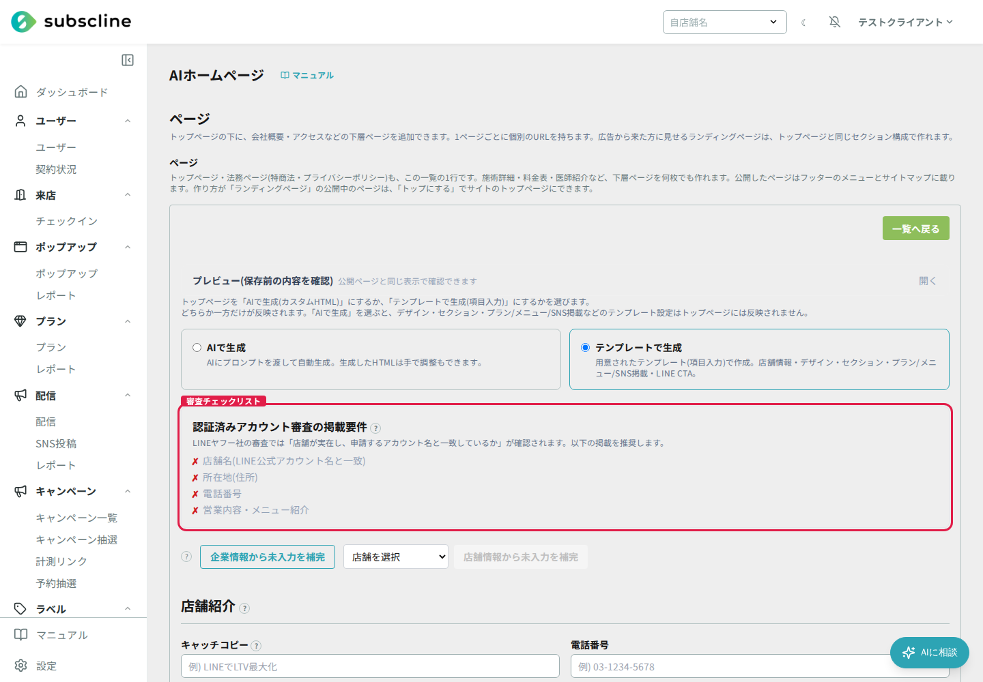The width and height of the screenshot is (983, 682).
Task: Click the 設定 gear icon
Action: tap(21, 666)
